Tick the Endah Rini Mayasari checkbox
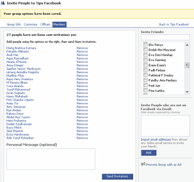 point(145,49)
